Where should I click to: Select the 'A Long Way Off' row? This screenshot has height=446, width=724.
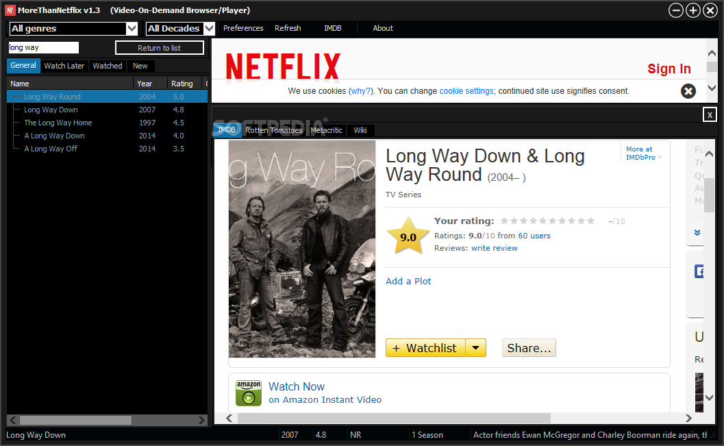(x=107, y=148)
